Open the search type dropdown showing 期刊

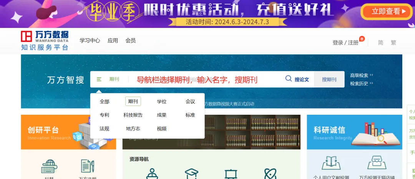[114, 79]
